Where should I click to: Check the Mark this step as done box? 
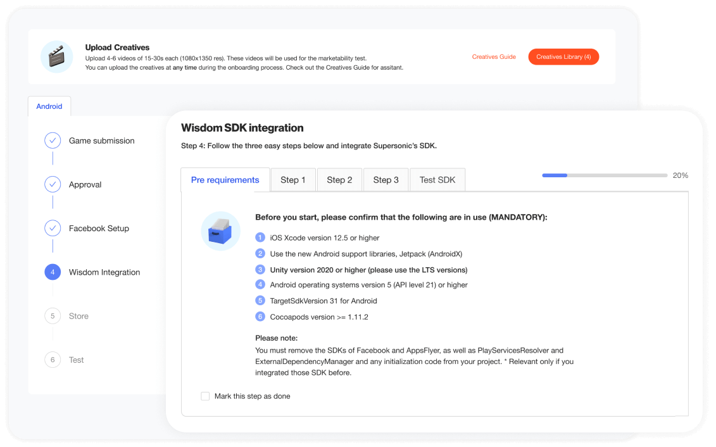[x=205, y=396]
